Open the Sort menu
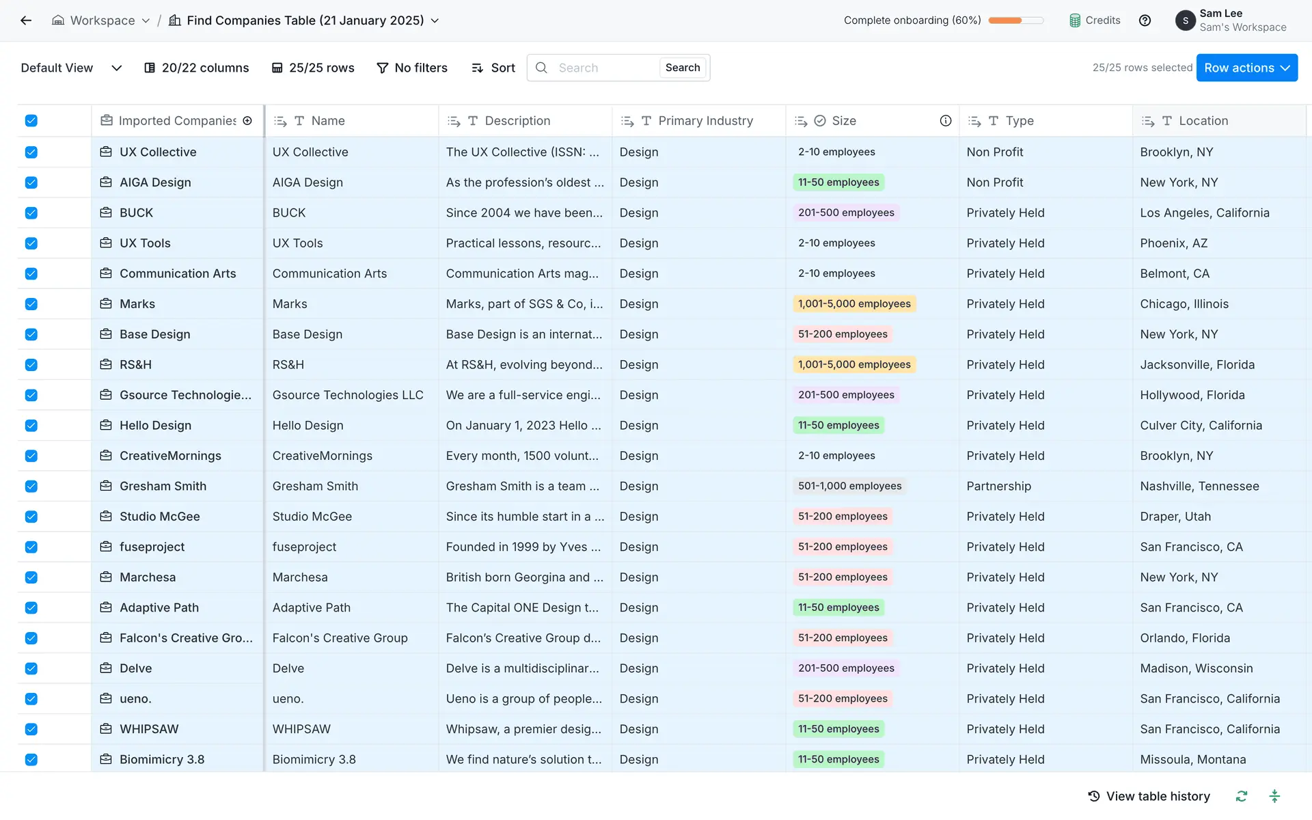This screenshot has height=820, width=1312. click(x=493, y=68)
